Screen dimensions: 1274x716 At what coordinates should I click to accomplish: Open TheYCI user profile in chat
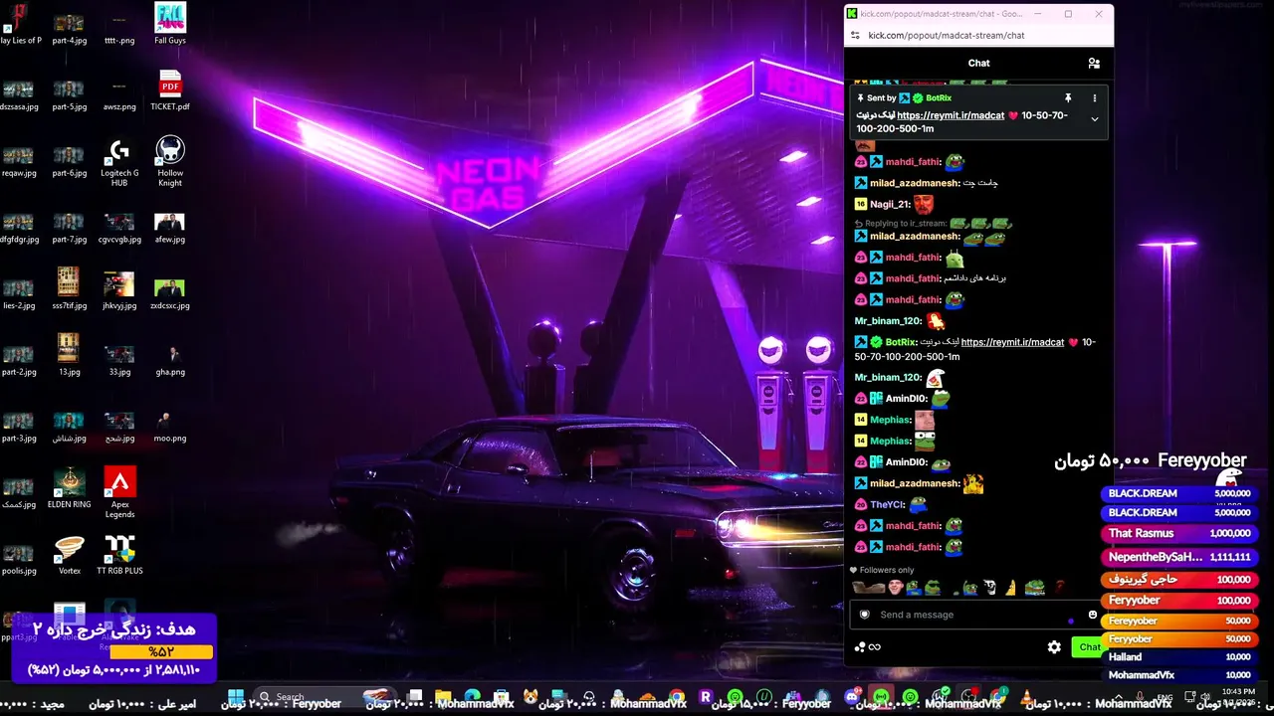tap(887, 505)
